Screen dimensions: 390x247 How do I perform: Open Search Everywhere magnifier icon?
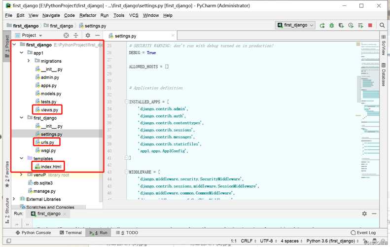click(382, 25)
